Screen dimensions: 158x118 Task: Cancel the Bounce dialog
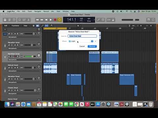82,46
